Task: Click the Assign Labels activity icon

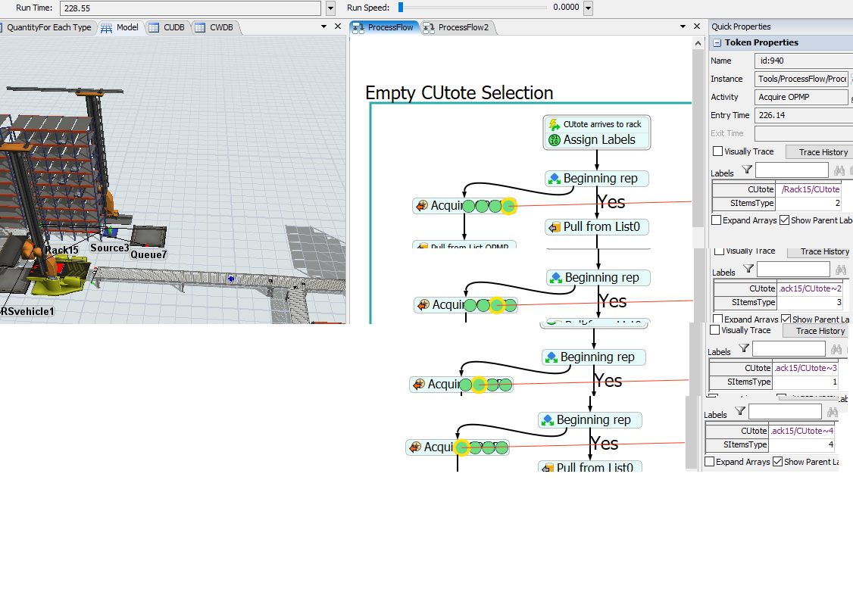Action: [553, 140]
